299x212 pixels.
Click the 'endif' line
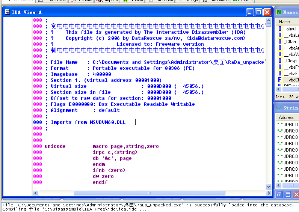(100, 182)
